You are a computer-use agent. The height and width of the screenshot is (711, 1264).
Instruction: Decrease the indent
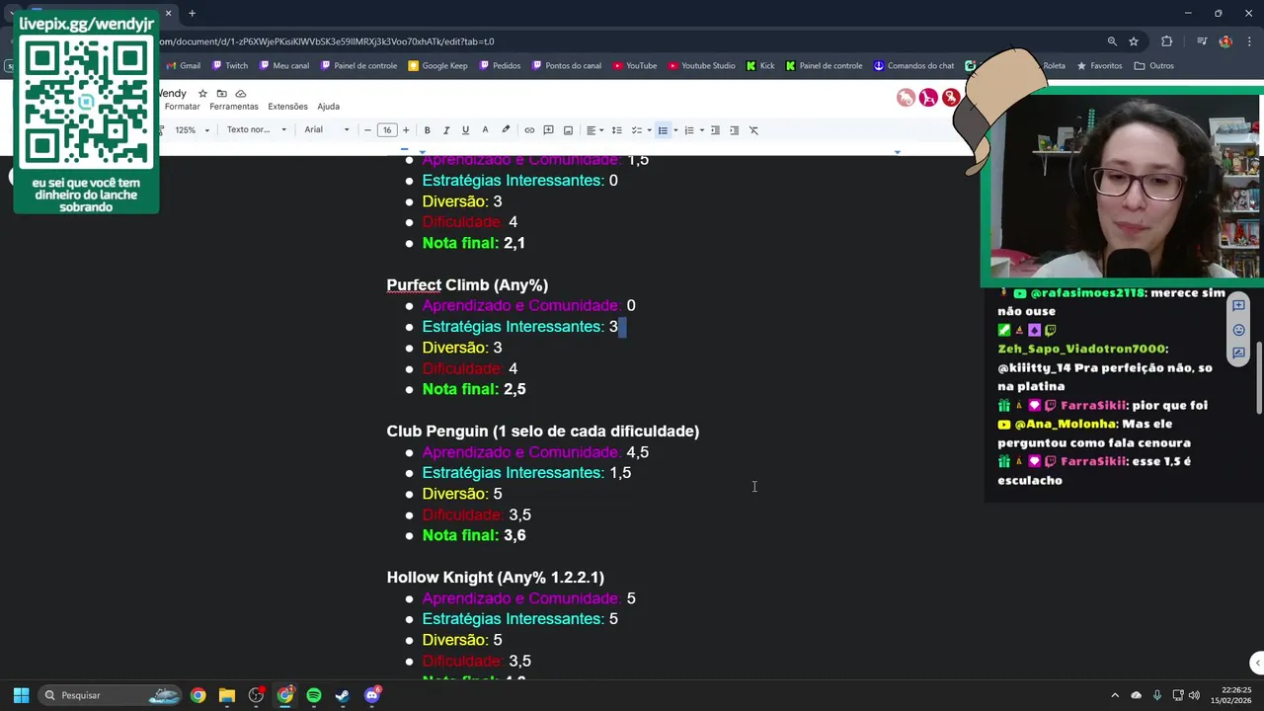click(x=715, y=130)
